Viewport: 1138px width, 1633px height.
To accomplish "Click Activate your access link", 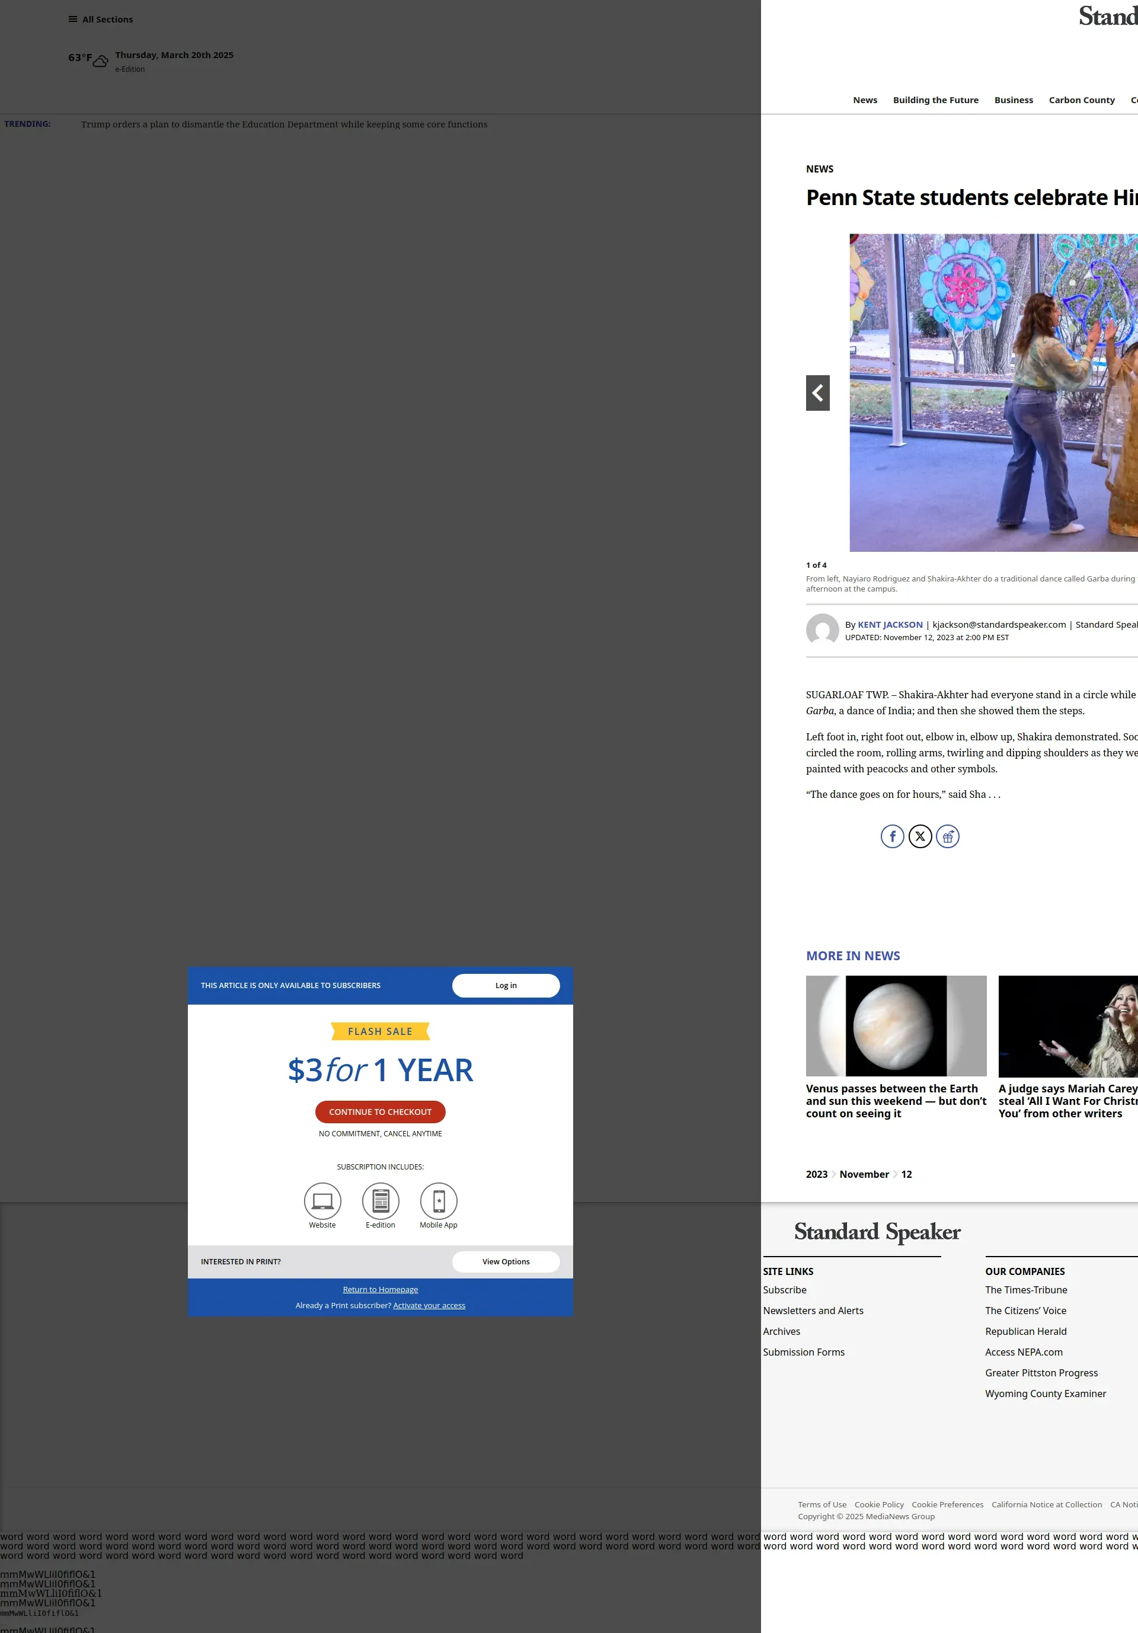I will (x=429, y=1305).
